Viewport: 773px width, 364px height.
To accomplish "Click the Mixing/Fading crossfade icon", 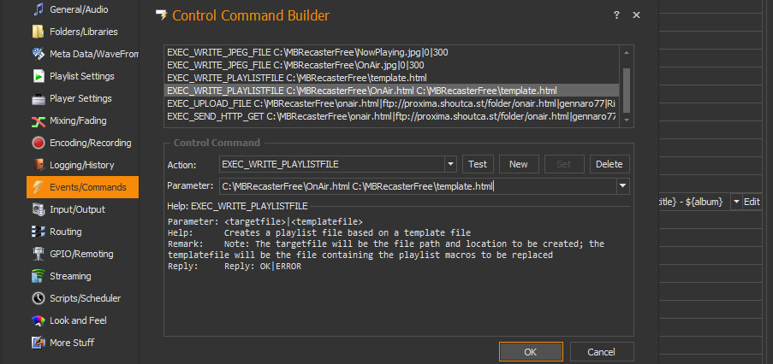I will pos(38,120).
